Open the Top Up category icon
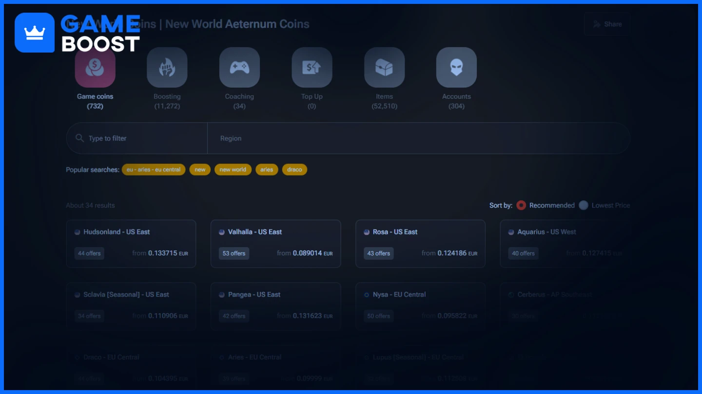 [312, 67]
